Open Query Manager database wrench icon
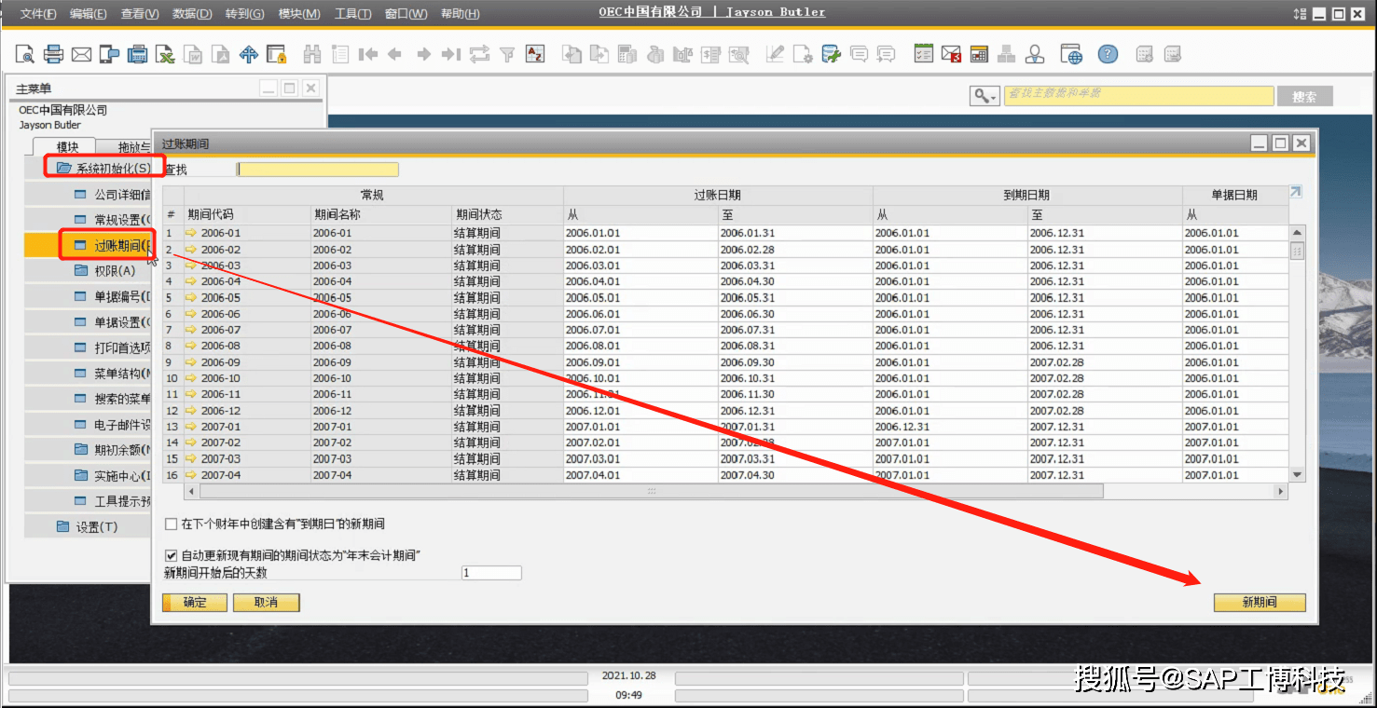This screenshot has height=708, width=1377. [830, 54]
